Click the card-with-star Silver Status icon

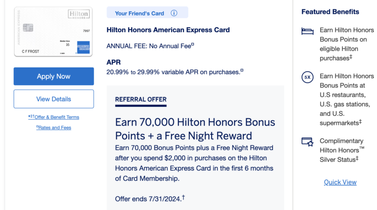tap(307, 142)
